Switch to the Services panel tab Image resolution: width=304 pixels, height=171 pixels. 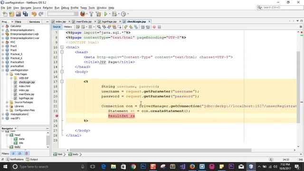pyautogui.click(x=34, y=22)
